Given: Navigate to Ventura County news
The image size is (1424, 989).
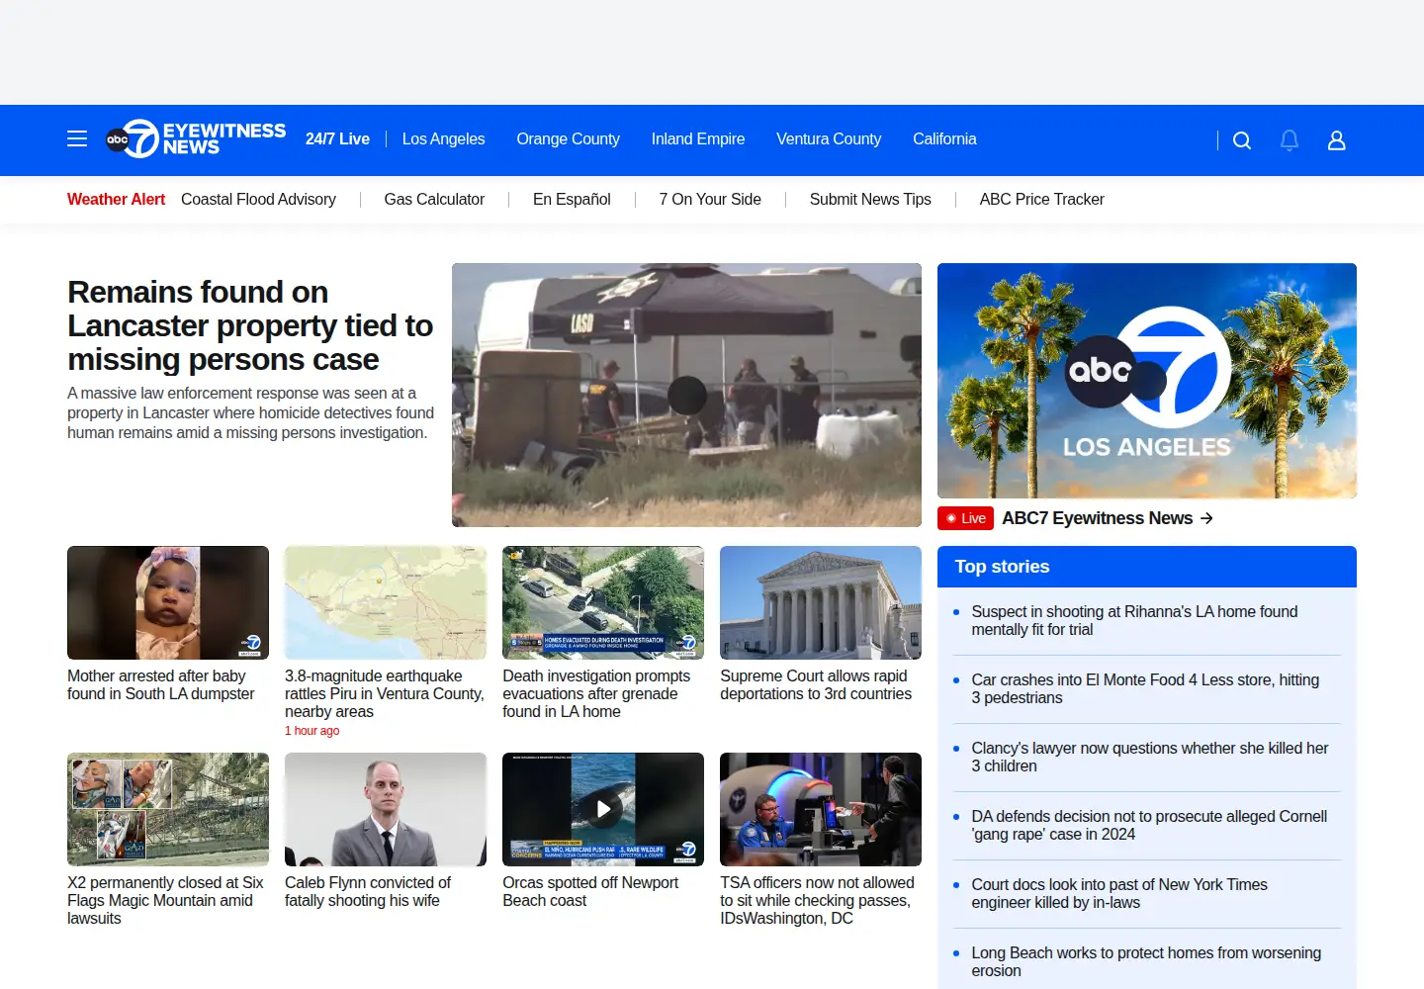Looking at the screenshot, I should (829, 139).
